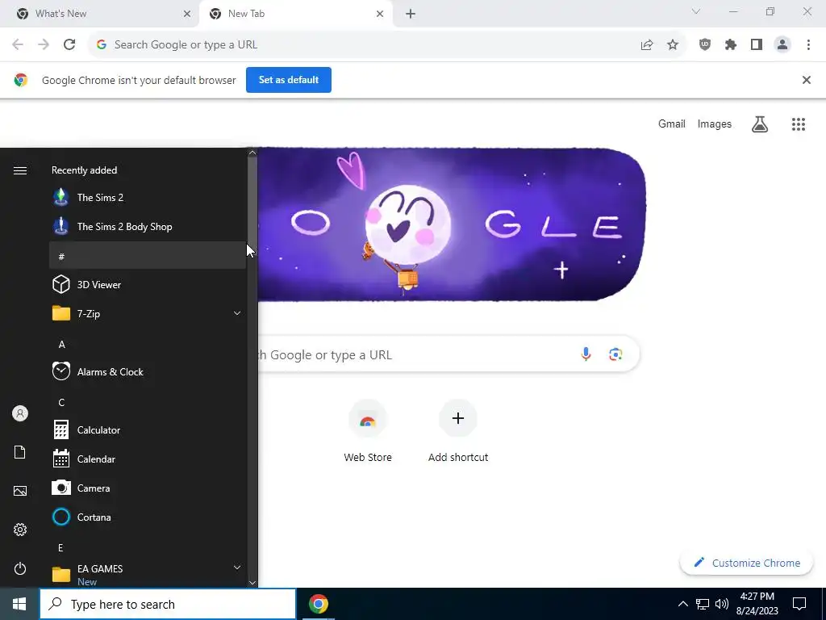This screenshot has height=620, width=826.
Task: Close the What's New tab
Action: [x=187, y=14]
